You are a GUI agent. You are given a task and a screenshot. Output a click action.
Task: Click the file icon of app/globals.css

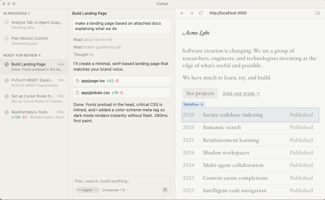click(x=77, y=93)
